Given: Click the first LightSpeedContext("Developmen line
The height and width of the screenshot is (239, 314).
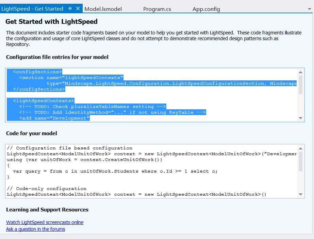Looking at the screenshot, I should 152,154.
